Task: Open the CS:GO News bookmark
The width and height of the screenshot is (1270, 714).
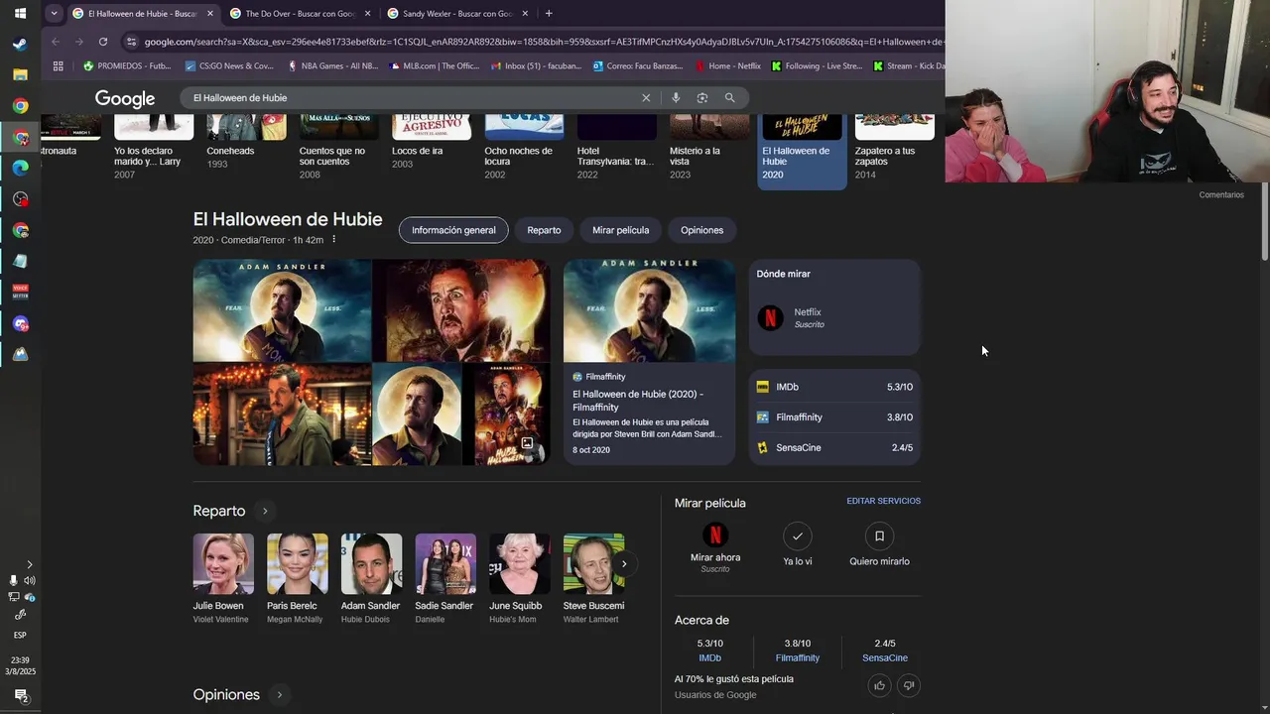Action: point(228,66)
